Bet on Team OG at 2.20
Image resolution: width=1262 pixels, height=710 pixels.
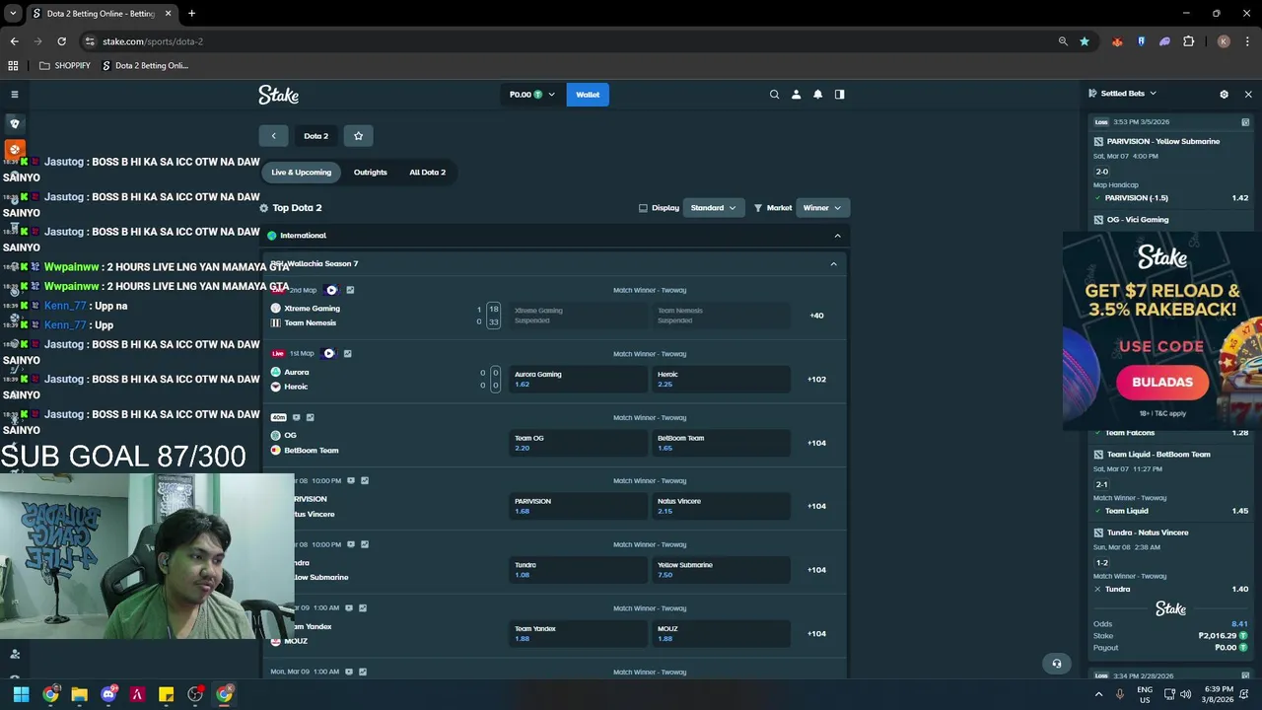(578, 443)
